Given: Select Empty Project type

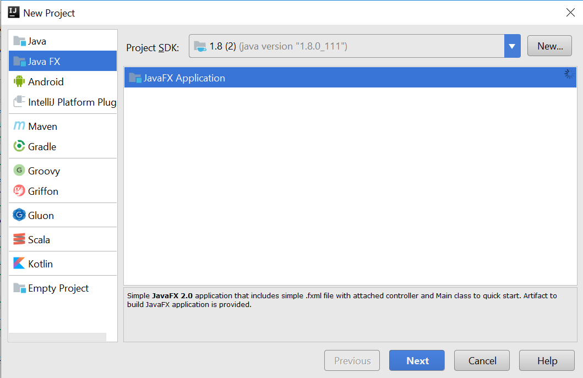Looking at the screenshot, I should (x=63, y=288).
